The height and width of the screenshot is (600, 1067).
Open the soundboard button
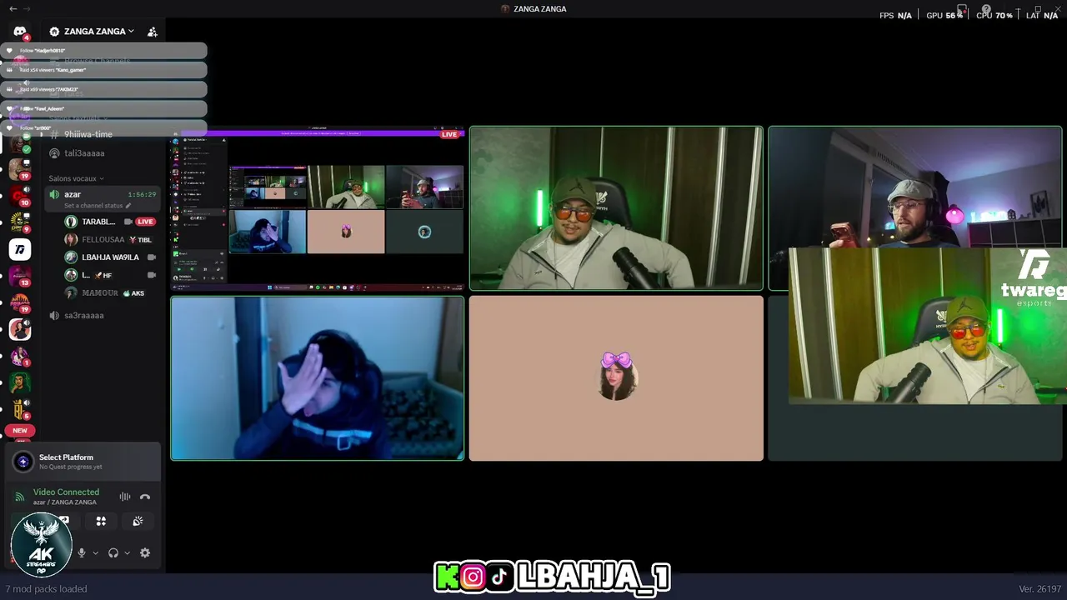[138, 522]
